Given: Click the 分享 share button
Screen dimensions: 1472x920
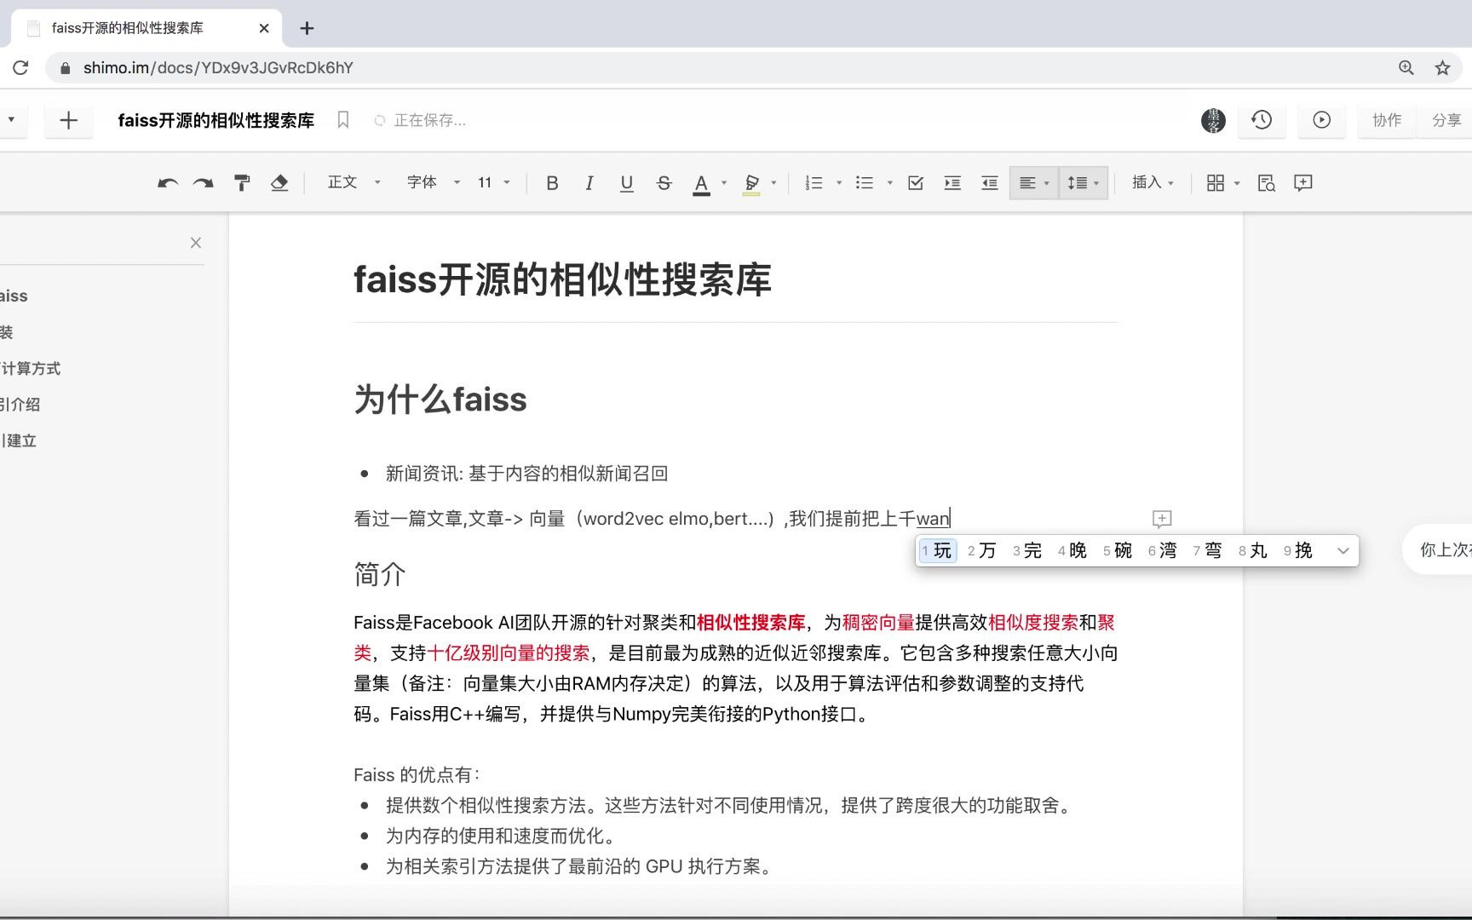Looking at the screenshot, I should tap(1446, 120).
